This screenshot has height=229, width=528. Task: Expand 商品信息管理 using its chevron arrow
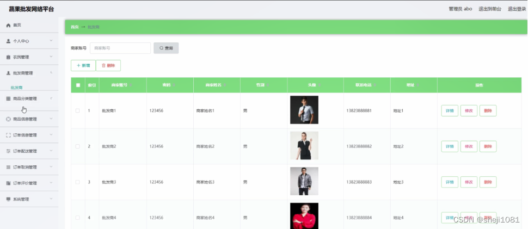point(51,119)
